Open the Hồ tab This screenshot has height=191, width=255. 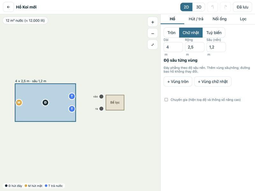click(x=172, y=19)
